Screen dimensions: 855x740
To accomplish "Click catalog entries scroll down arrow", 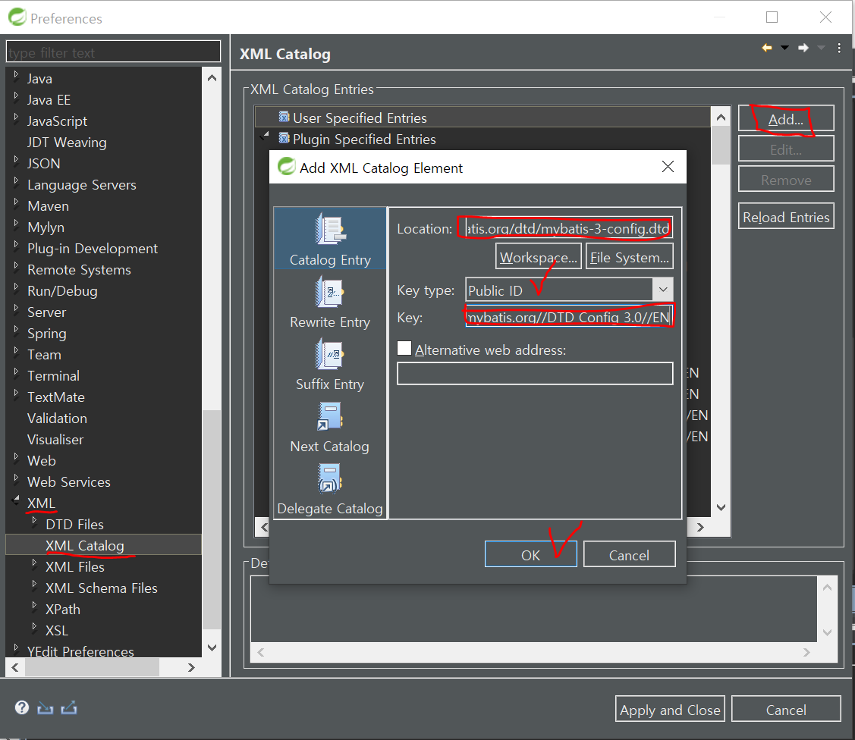I will tap(721, 507).
